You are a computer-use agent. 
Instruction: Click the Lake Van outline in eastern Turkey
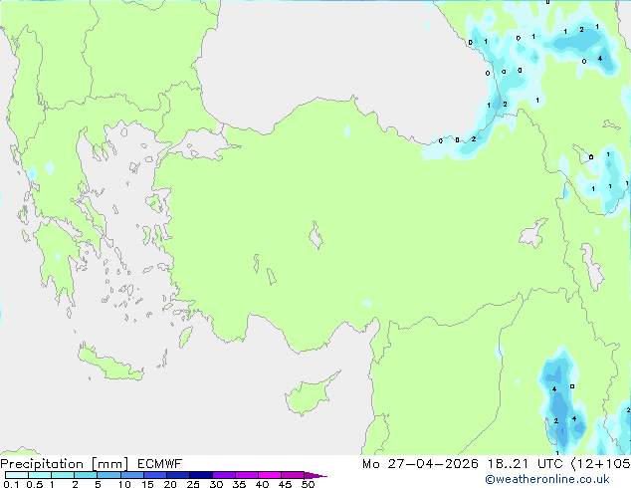coord(533,233)
